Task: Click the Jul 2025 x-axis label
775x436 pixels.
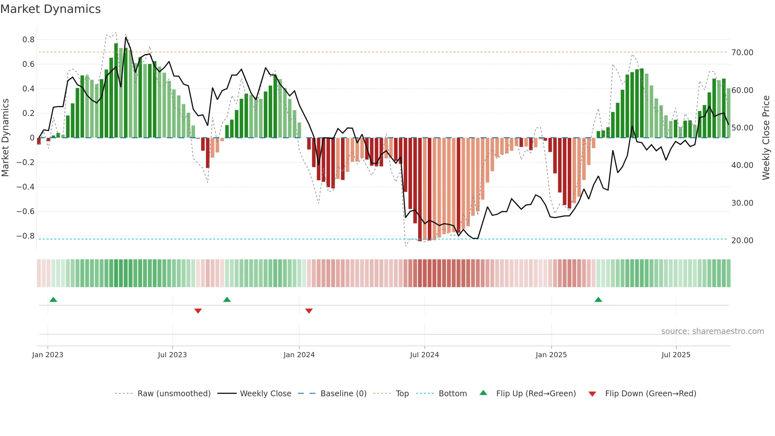Action: 676,355
